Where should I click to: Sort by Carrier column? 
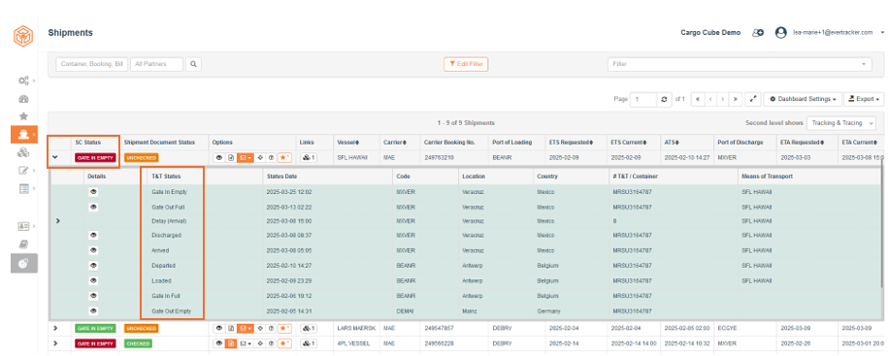click(x=395, y=142)
